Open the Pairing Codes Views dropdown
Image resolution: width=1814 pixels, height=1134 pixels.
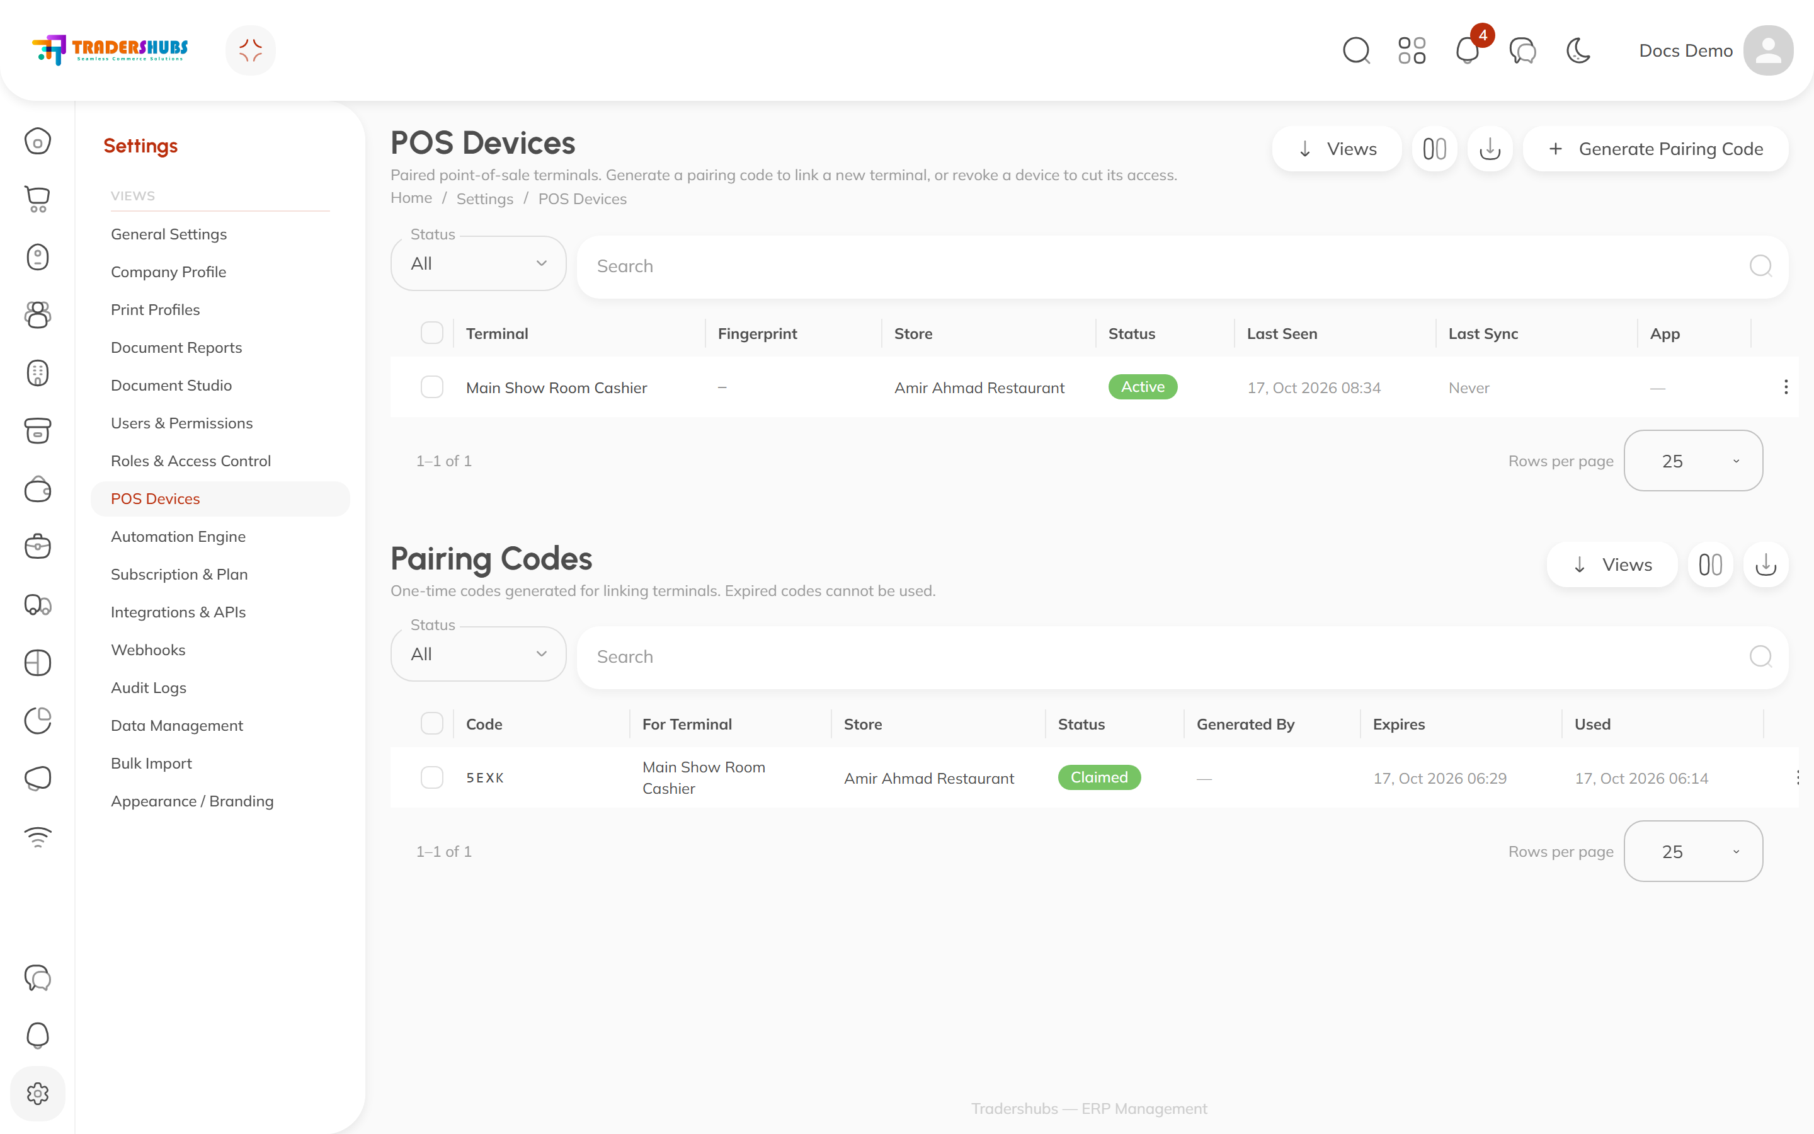coord(1612,564)
